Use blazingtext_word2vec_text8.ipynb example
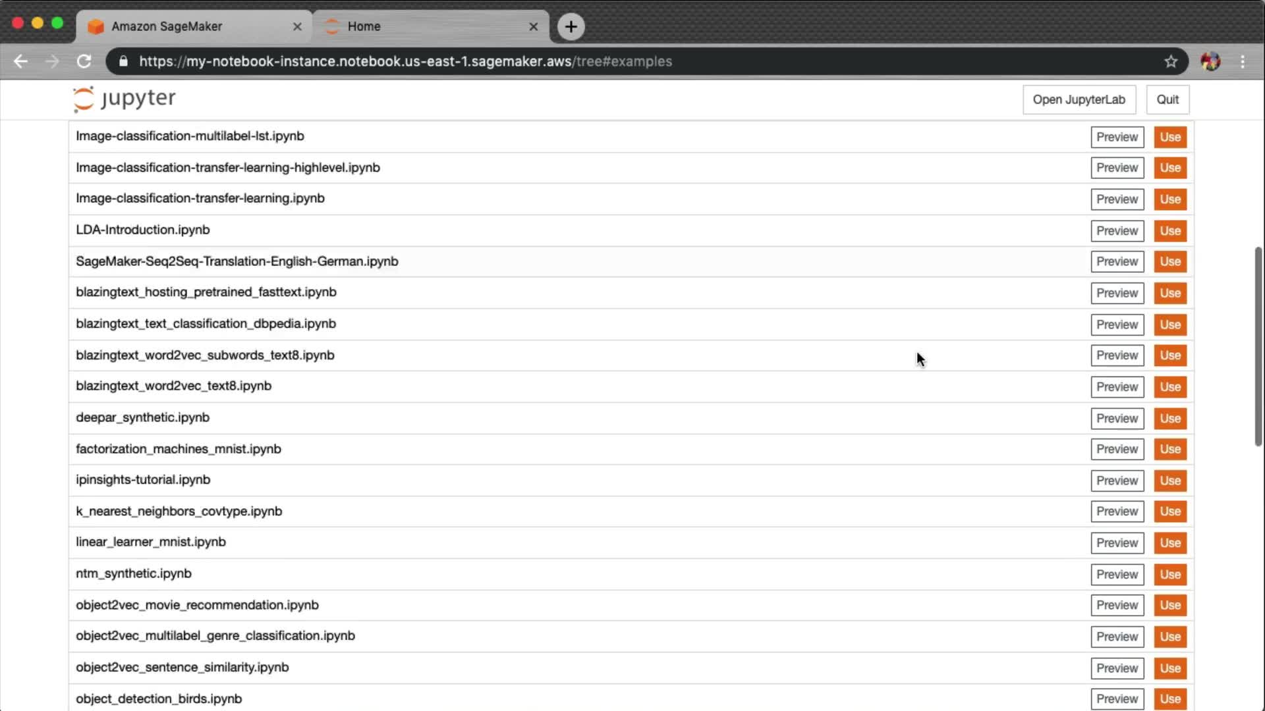This screenshot has width=1265, height=711. click(x=1169, y=387)
